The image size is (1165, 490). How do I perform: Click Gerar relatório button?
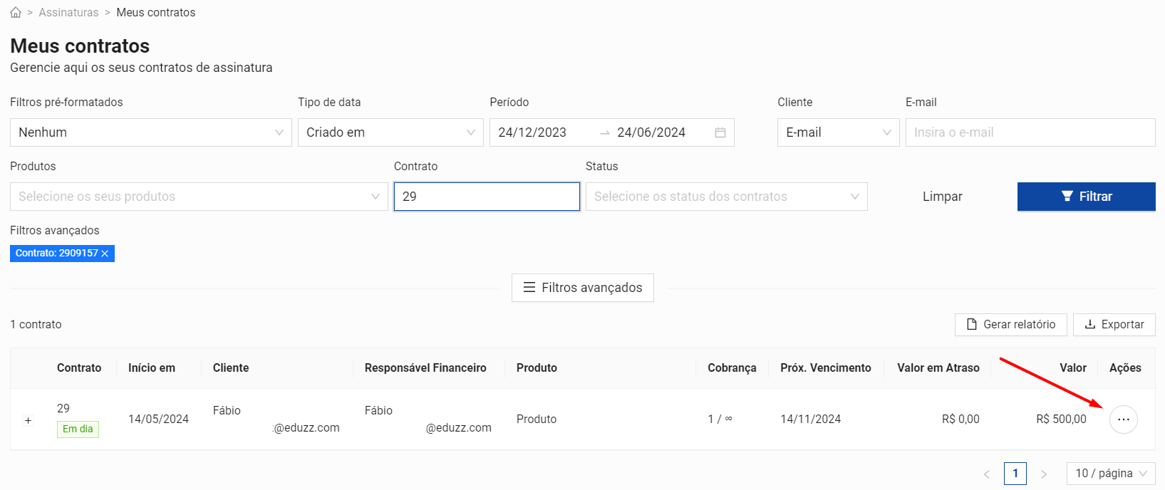tap(1010, 325)
